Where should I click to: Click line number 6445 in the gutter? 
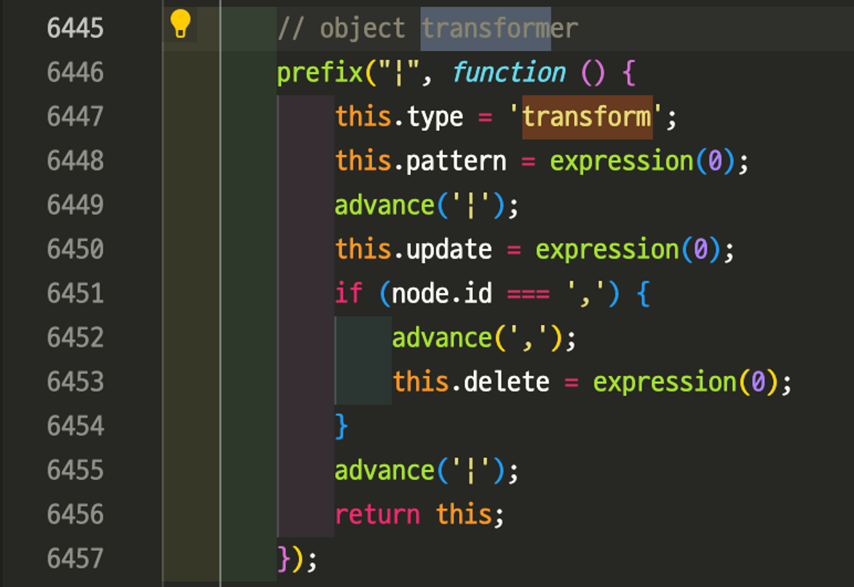pos(75,29)
